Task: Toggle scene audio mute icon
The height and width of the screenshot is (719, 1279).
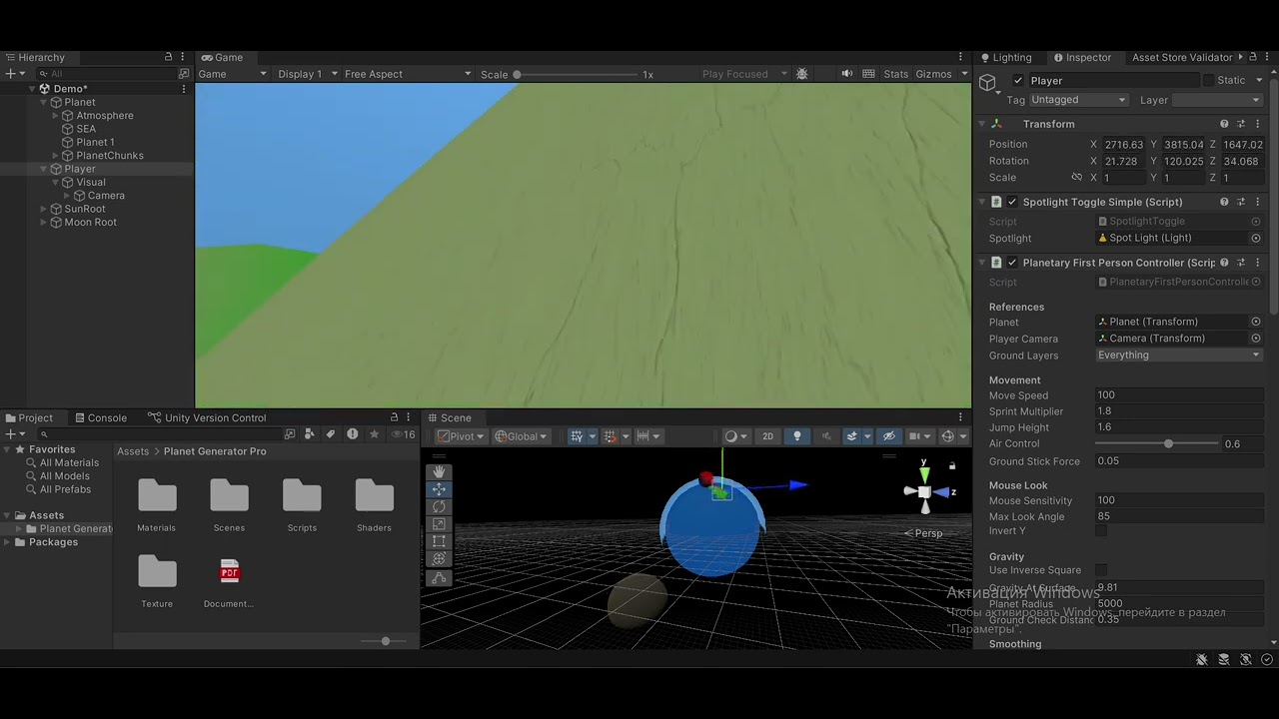Action: pos(825,436)
